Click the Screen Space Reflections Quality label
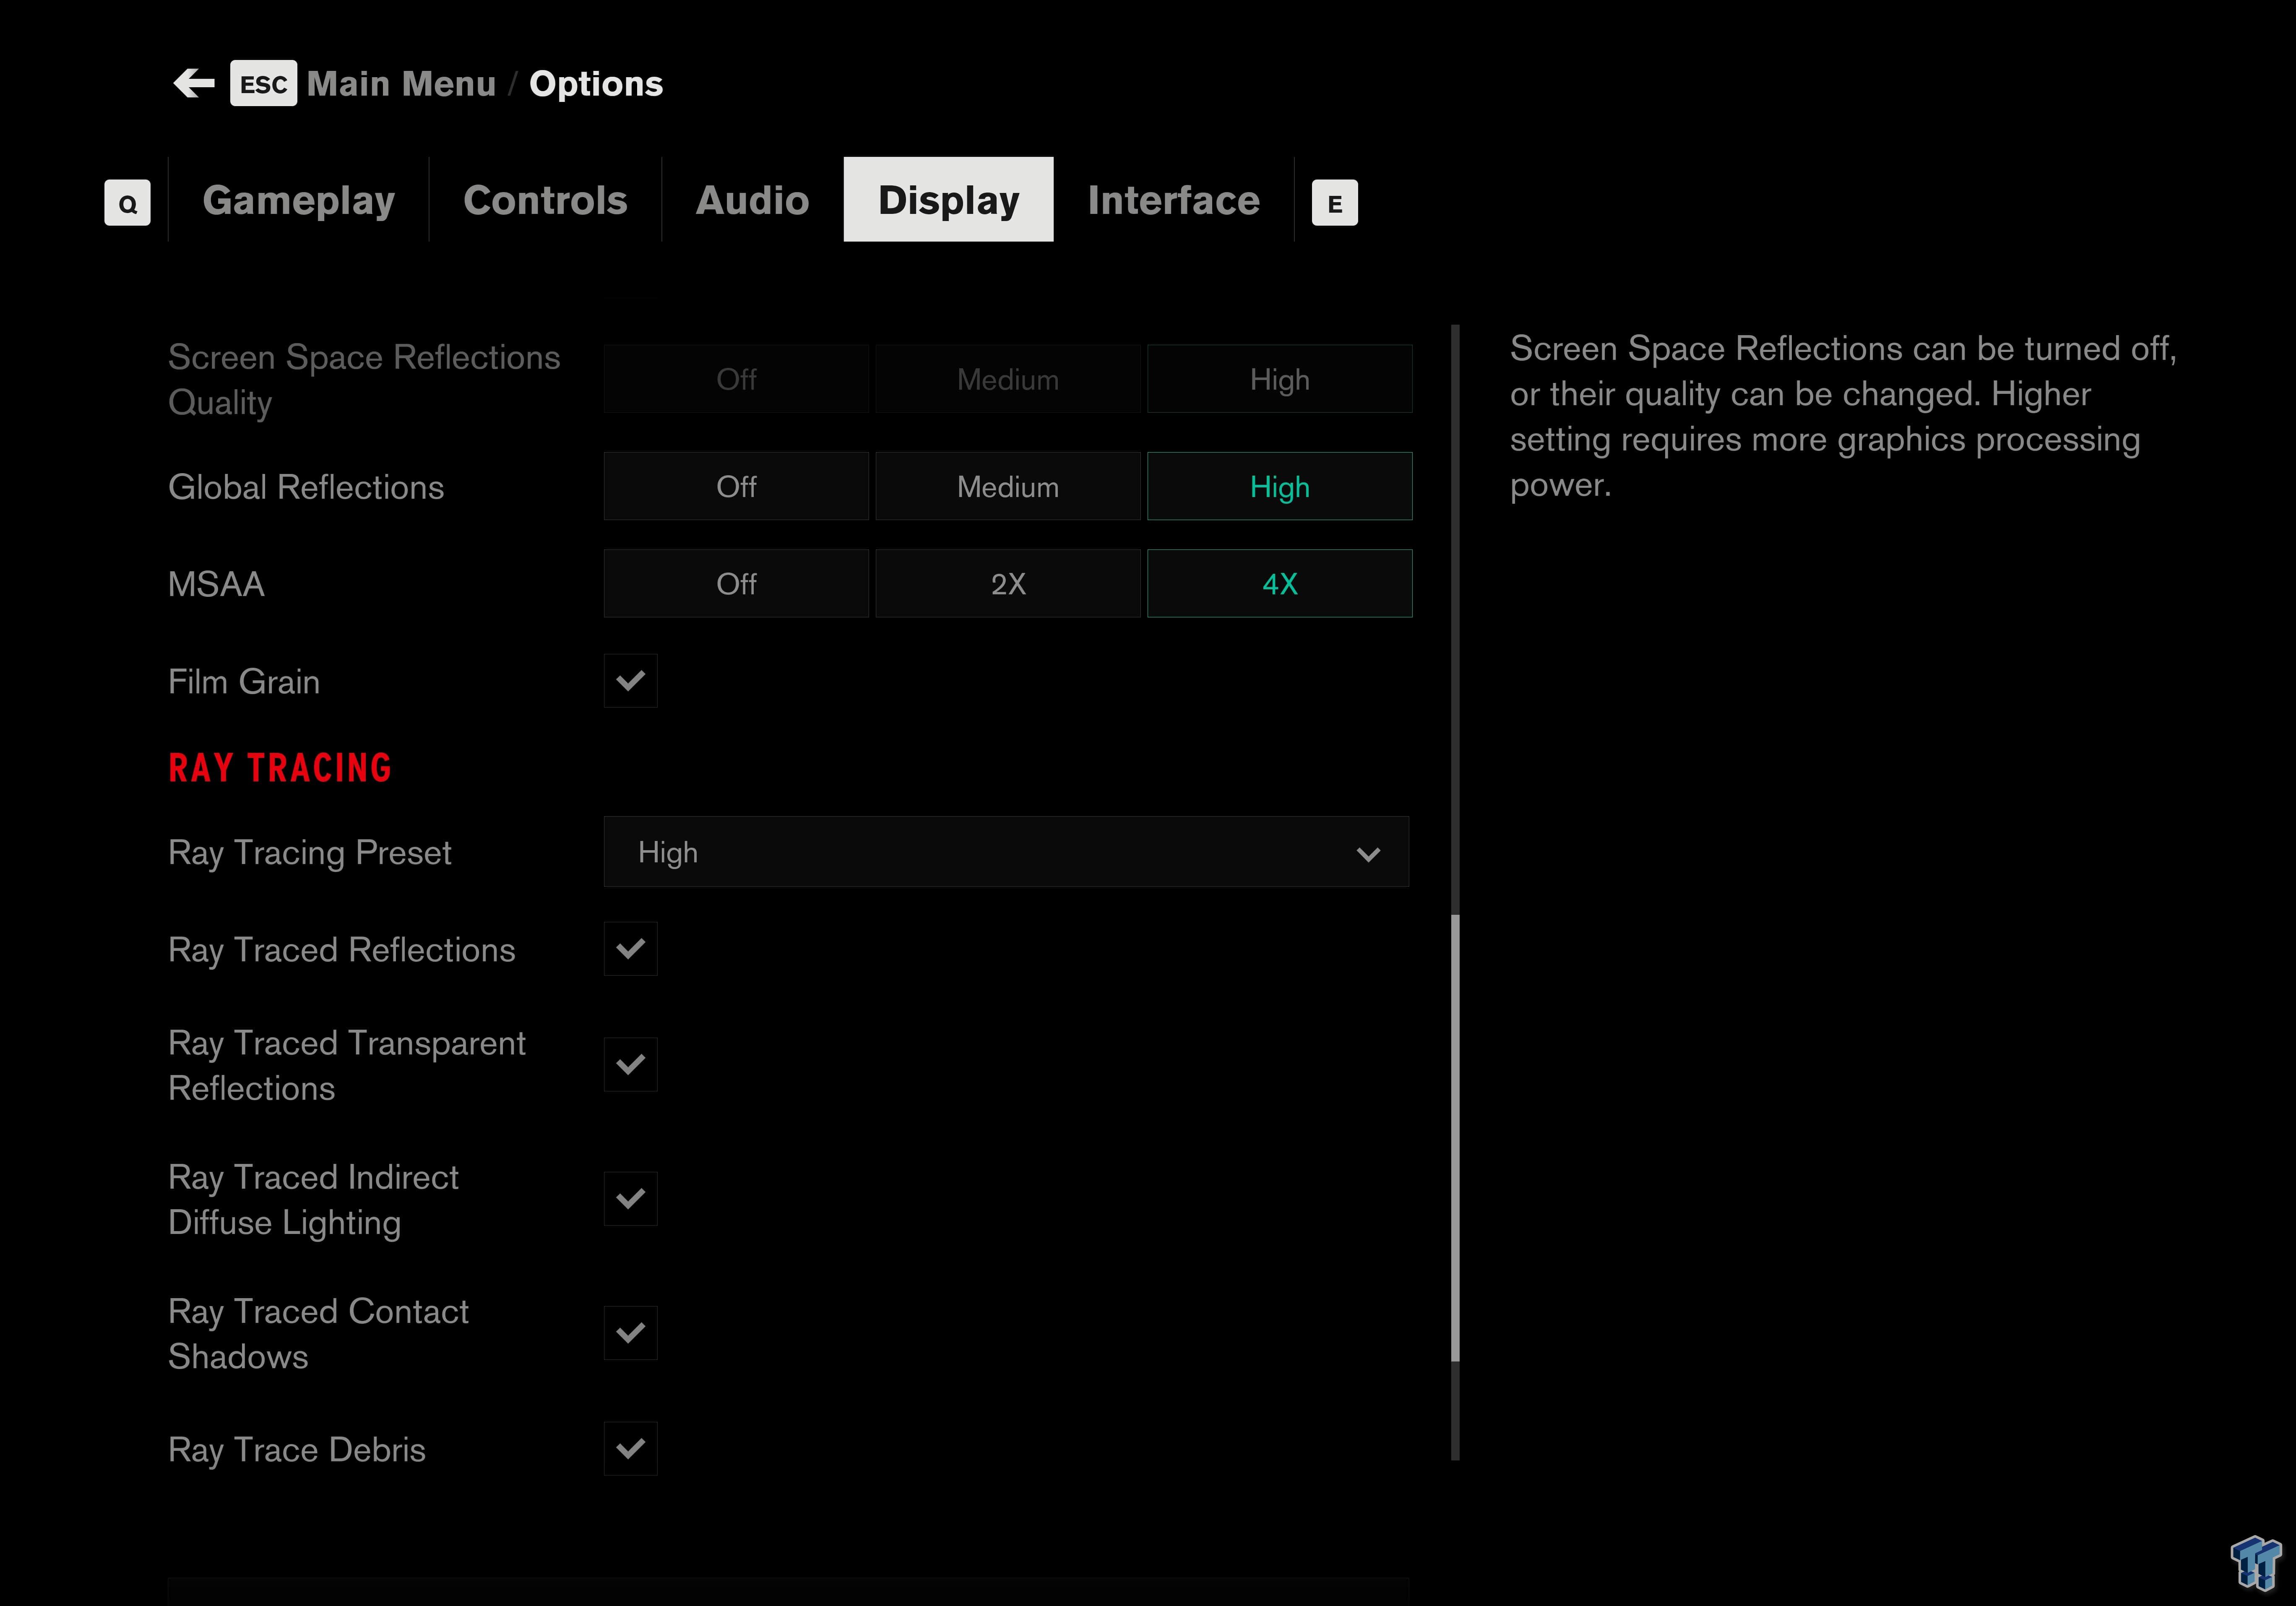 coord(364,380)
